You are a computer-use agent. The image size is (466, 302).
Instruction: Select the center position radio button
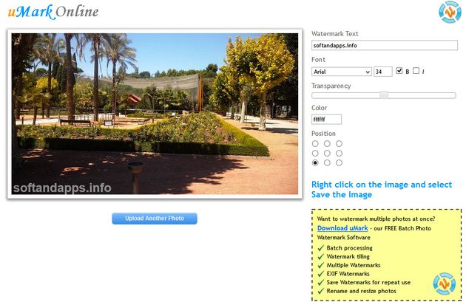tap(327, 153)
